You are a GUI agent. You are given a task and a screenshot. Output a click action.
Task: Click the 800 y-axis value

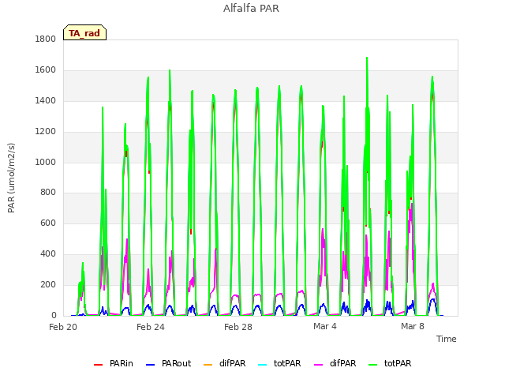(x=48, y=193)
